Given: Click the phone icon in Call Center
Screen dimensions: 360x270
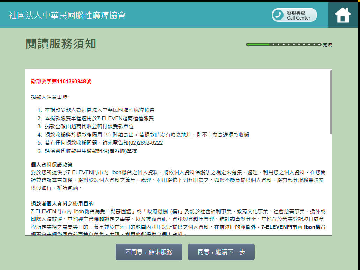Looking at the screenshot, I should click(278, 15).
